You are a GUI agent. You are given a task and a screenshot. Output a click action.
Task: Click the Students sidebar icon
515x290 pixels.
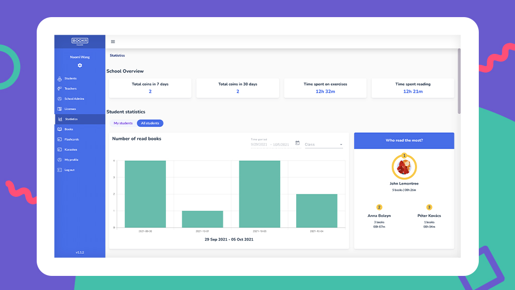[59, 79]
